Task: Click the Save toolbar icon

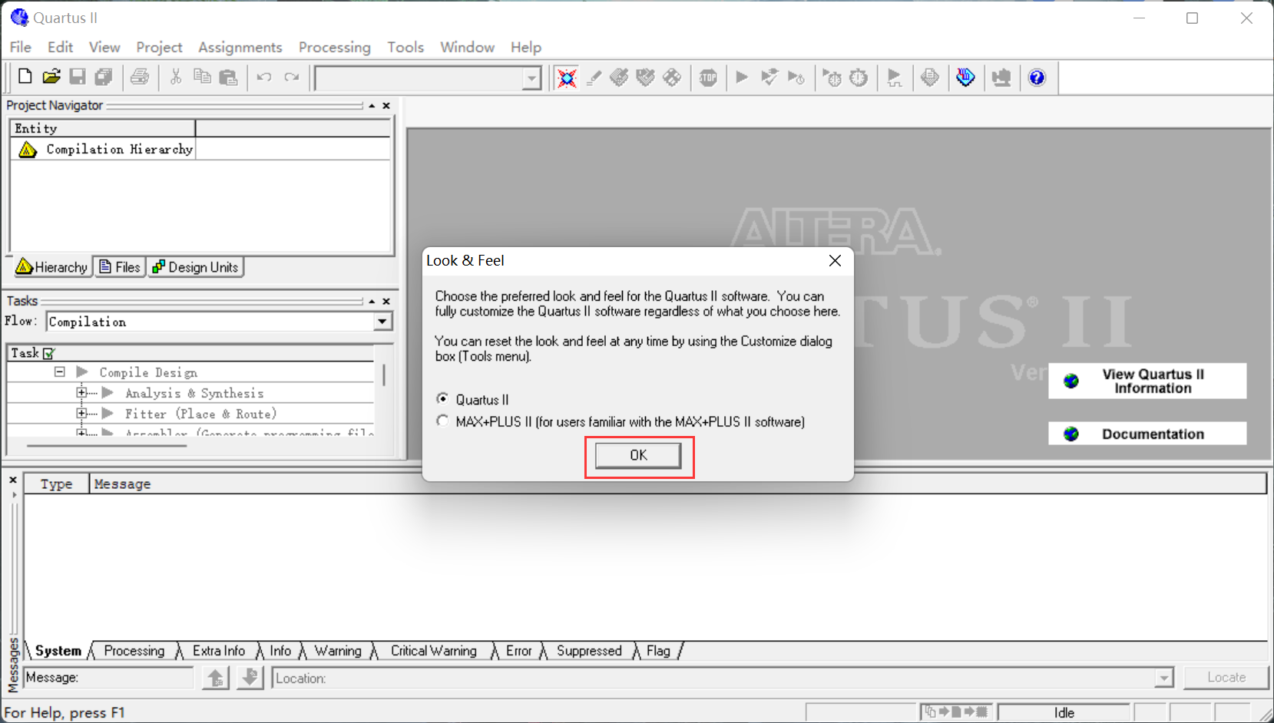Action: pos(77,77)
